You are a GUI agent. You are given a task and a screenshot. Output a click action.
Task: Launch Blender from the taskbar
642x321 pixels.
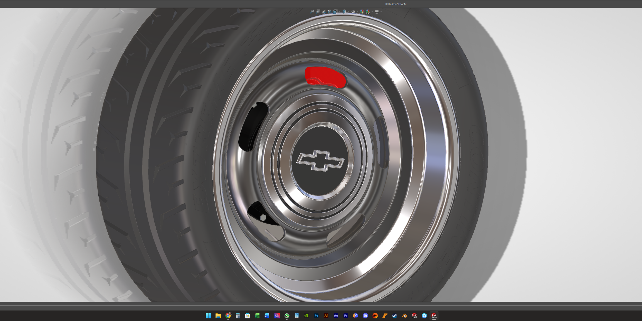pyautogui.click(x=405, y=316)
